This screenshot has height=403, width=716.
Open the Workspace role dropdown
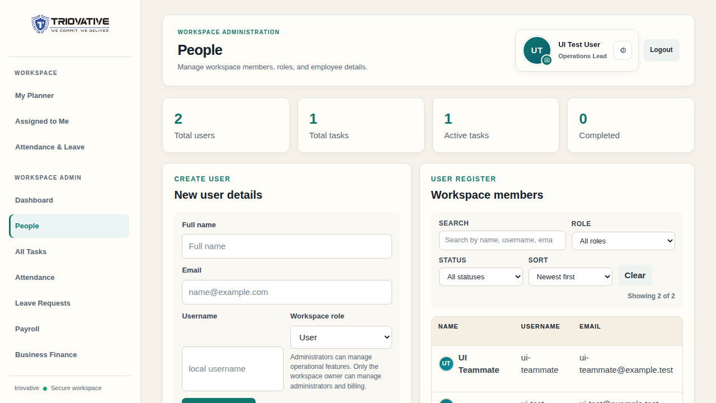(x=341, y=338)
